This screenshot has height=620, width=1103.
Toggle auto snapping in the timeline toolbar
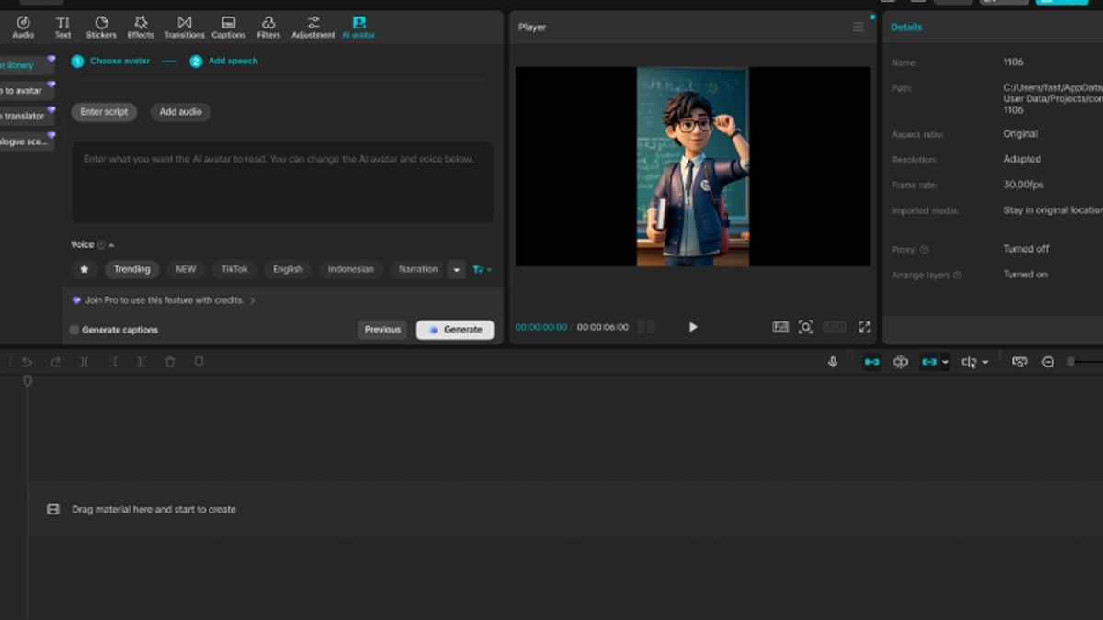(901, 362)
